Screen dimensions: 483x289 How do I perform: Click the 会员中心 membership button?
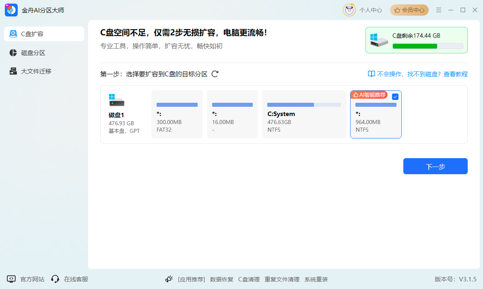coord(409,10)
